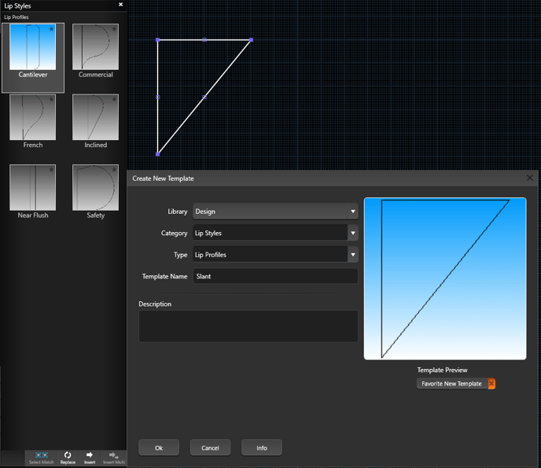Viewport: 541px width, 468px height.
Task: Expand the Type dropdown arrow
Action: [353, 255]
